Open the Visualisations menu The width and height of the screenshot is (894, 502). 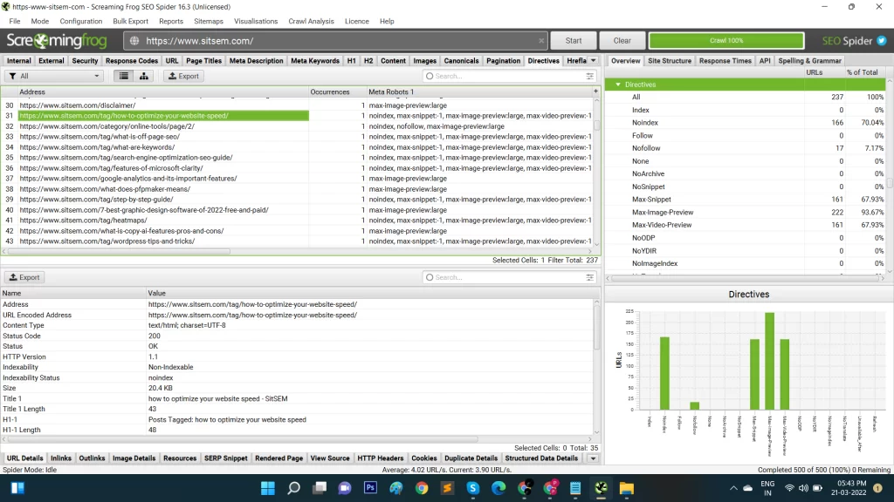(256, 21)
